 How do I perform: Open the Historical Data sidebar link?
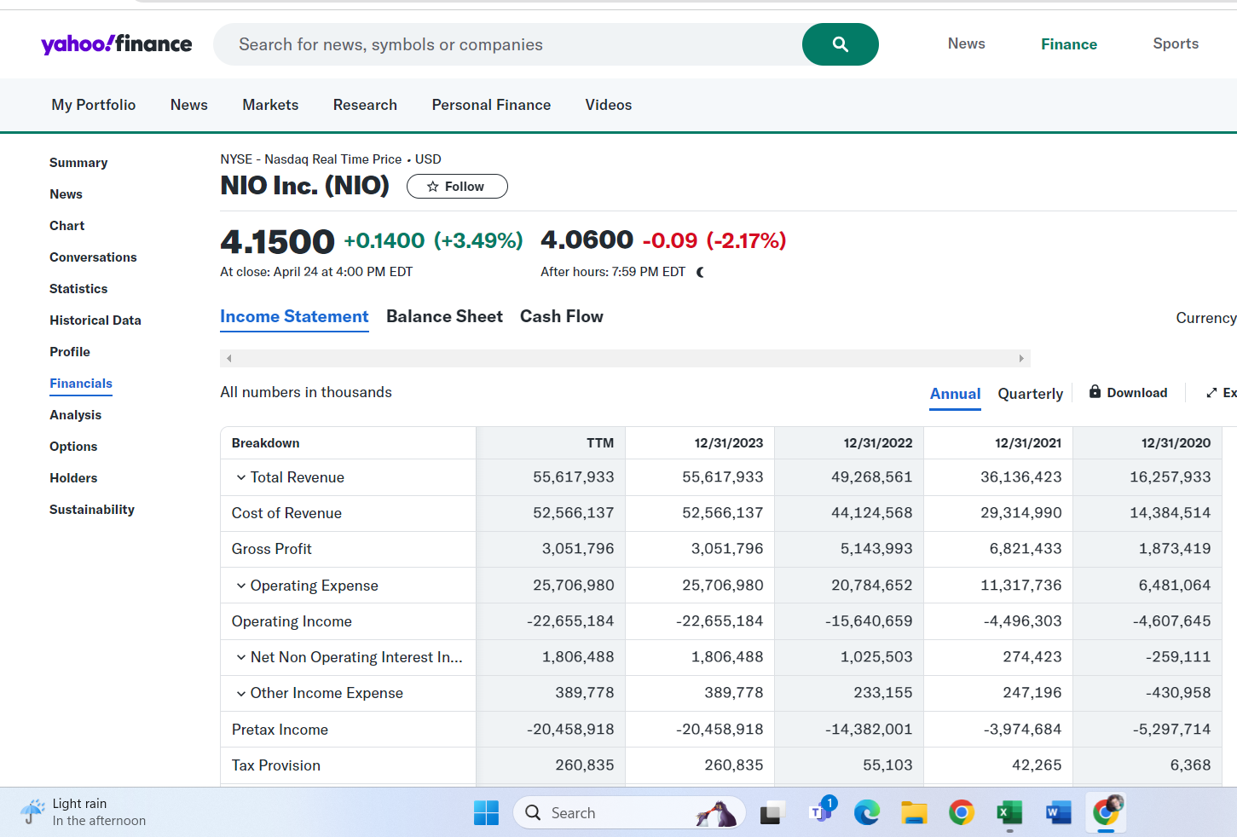pyautogui.click(x=95, y=320)
